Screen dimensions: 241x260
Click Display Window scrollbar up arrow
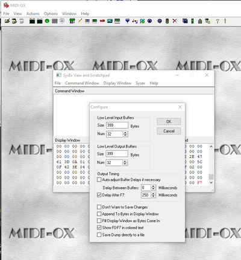pyautogui.click(x=211, y=147)
